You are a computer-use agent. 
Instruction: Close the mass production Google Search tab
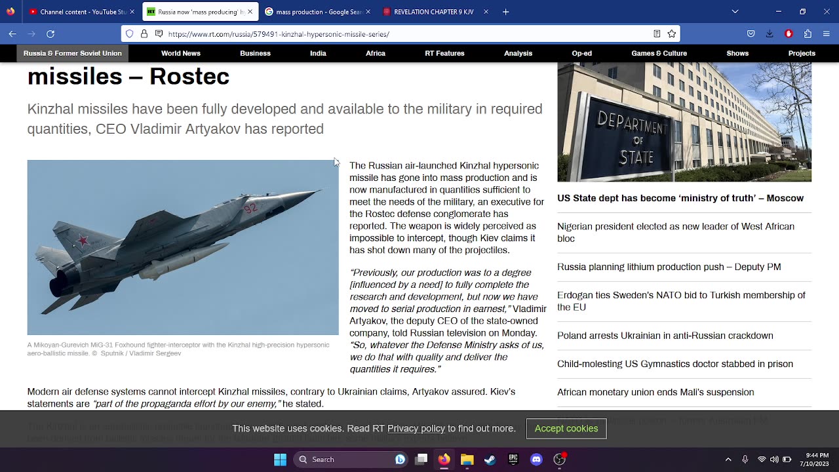pos(368,12)
